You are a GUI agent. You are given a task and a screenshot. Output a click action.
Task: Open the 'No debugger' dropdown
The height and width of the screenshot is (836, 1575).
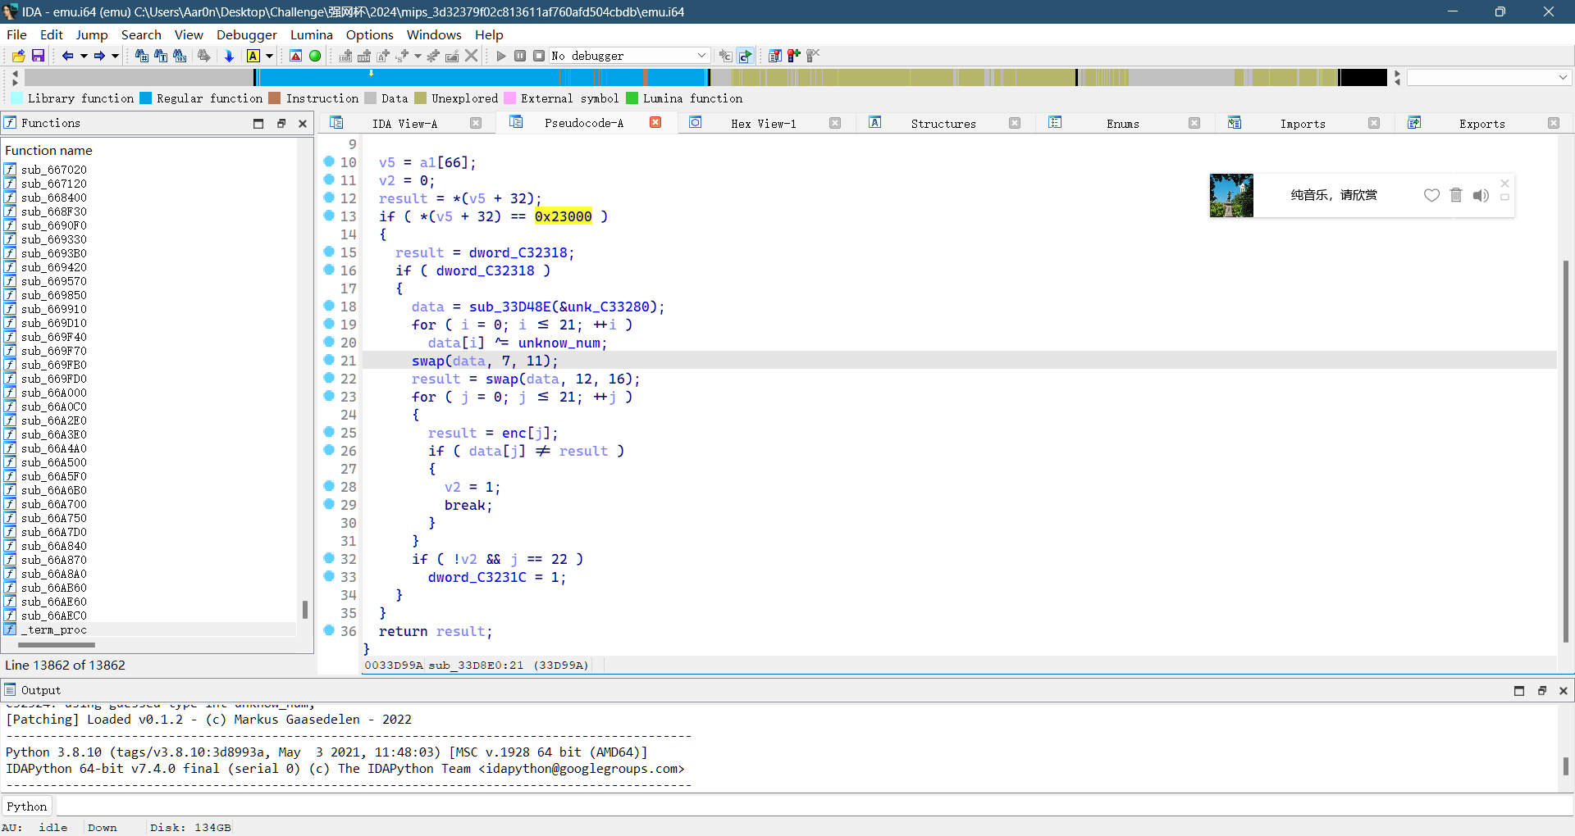pyautogui.click(x=629, y=56)
